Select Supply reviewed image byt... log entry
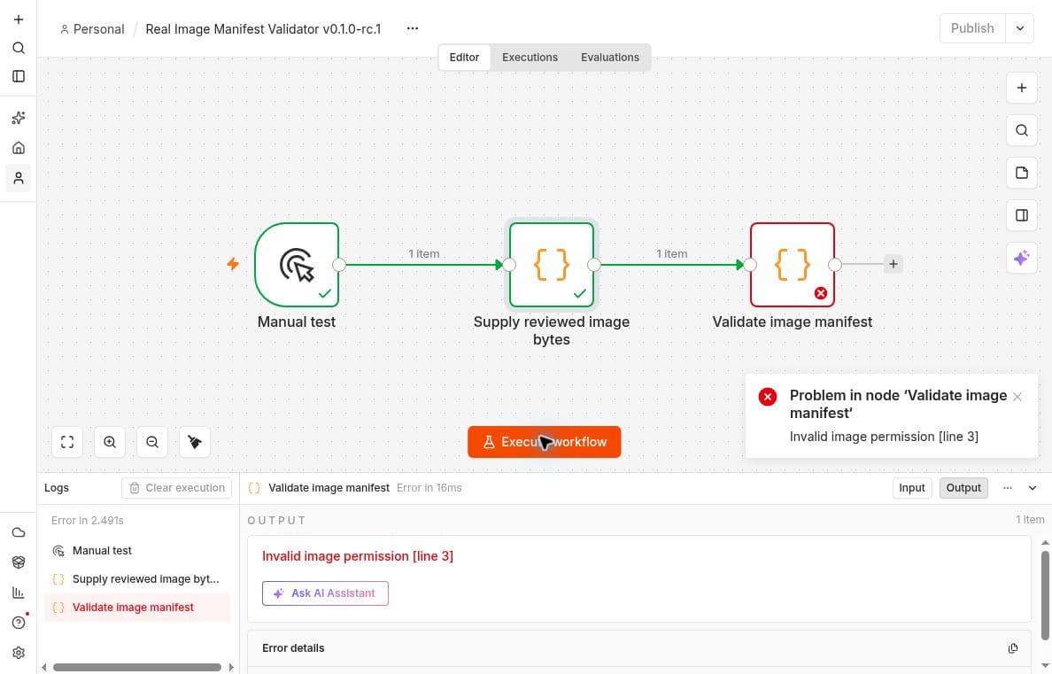Screen dimensions: 1052x674 [137, 578]
